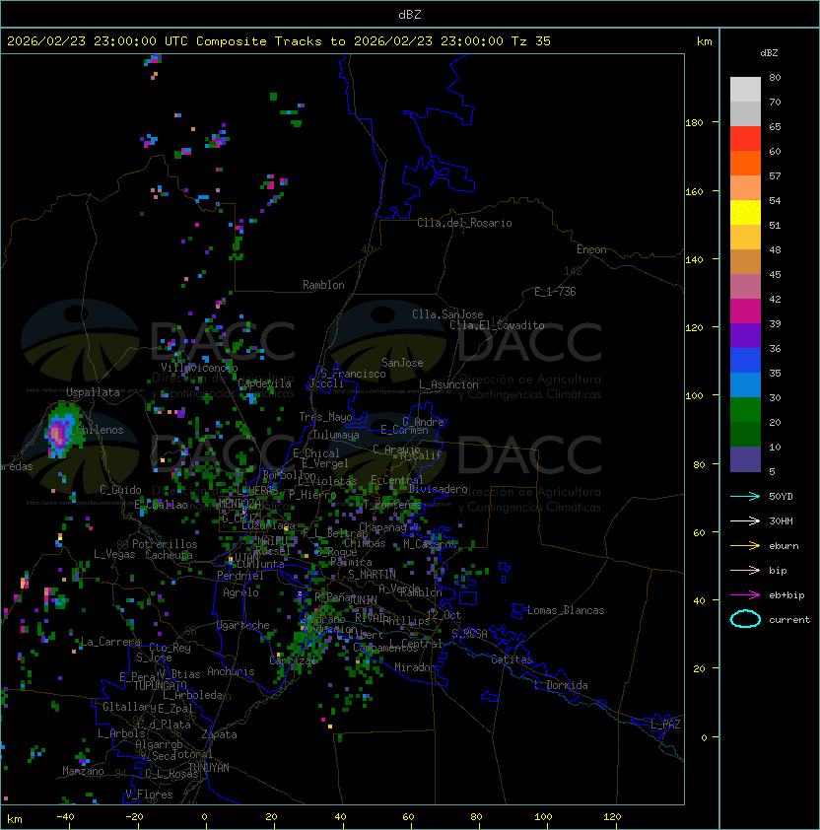The image size is (820, 830).
Task: Pick the green 20–30 dBZ swatch
Action: pyautogui.click(x=745, y=410)
